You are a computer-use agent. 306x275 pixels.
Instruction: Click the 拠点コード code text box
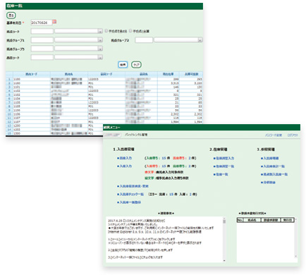pyautogui.click(x=42, y=31)
